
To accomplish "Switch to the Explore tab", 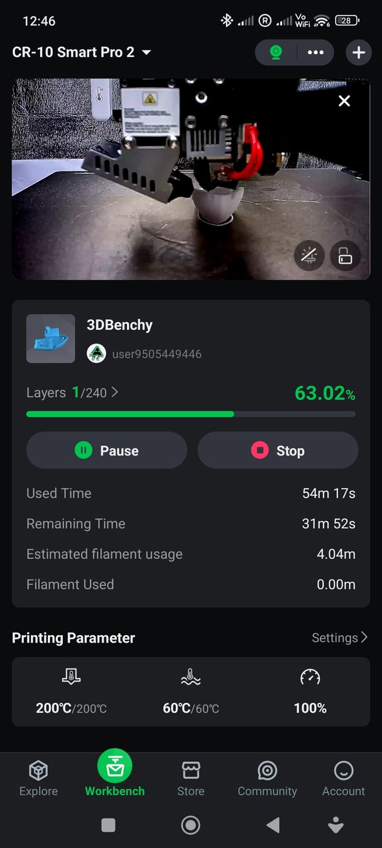I will (38, 778).
